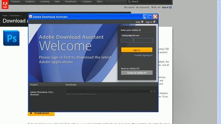
Task: Click the Photoshop CS5.1 download progress bar
Action: 107,91
